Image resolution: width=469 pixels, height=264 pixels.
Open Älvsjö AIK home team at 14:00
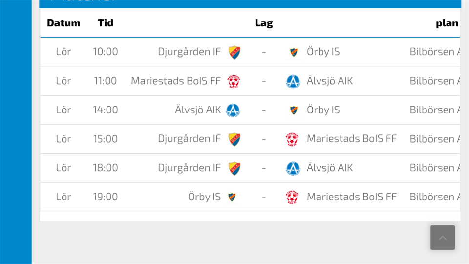tap(198, 110)
